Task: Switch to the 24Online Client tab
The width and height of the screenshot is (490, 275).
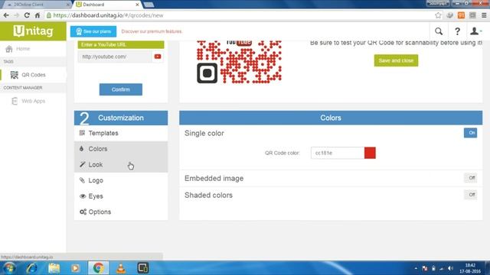Action: click(36, 5)
